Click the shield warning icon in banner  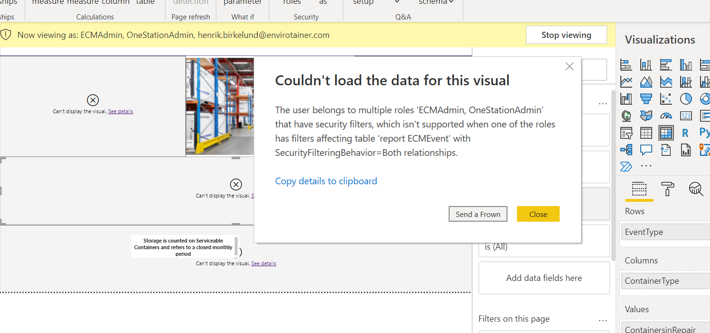[6, 35]
